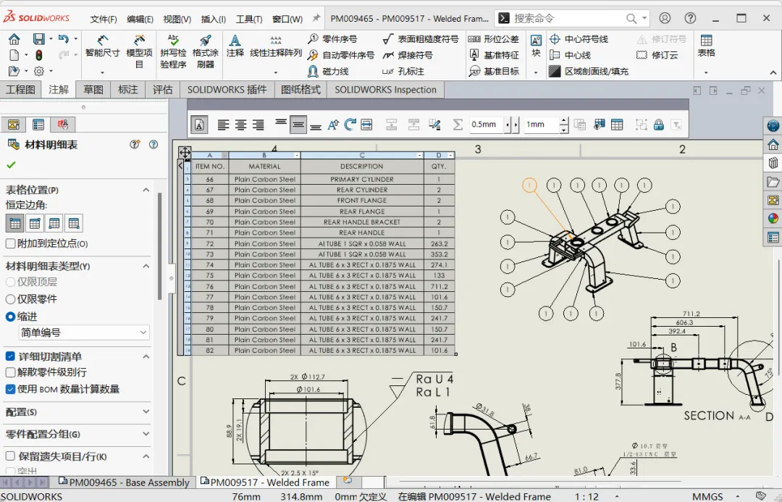Open the File menu
This screenshot has width=782, height=502.
pyautogui.click(x=104, y=19)
